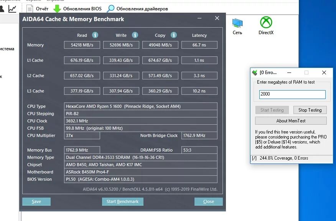Minimize the AIDA64 benchmark window

coord(199,18)
